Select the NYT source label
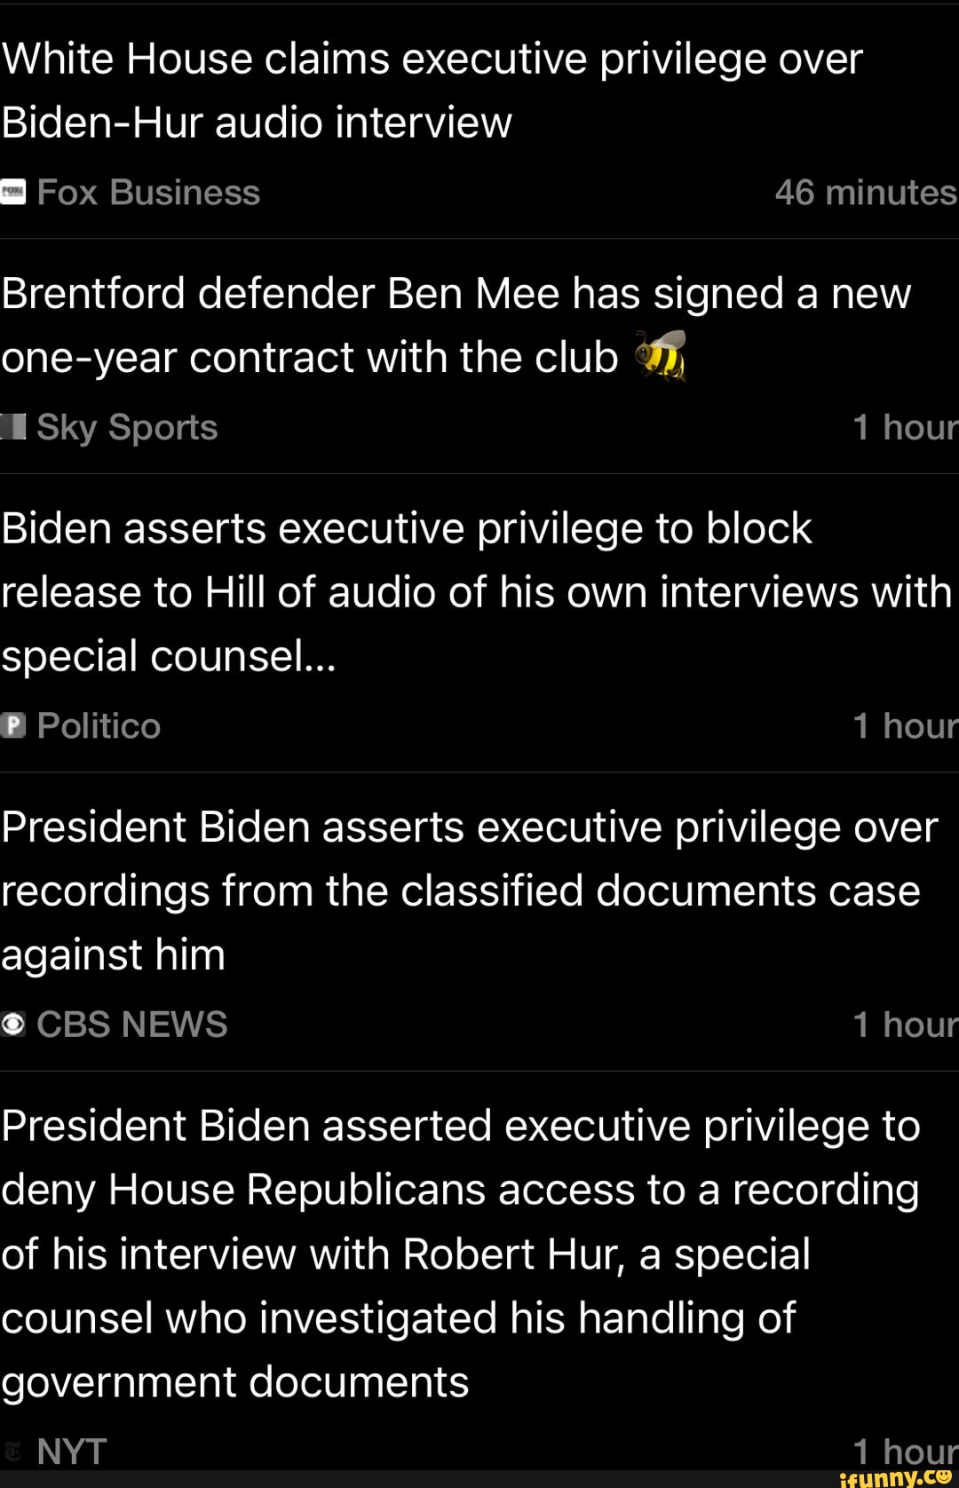The height and width of the screenshot is (1488, 959). coord(72,1452)
